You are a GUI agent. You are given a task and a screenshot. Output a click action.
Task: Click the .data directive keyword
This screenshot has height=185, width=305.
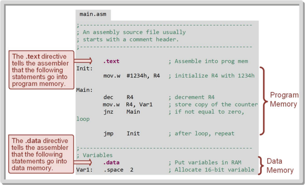click(x=111, y=162)
